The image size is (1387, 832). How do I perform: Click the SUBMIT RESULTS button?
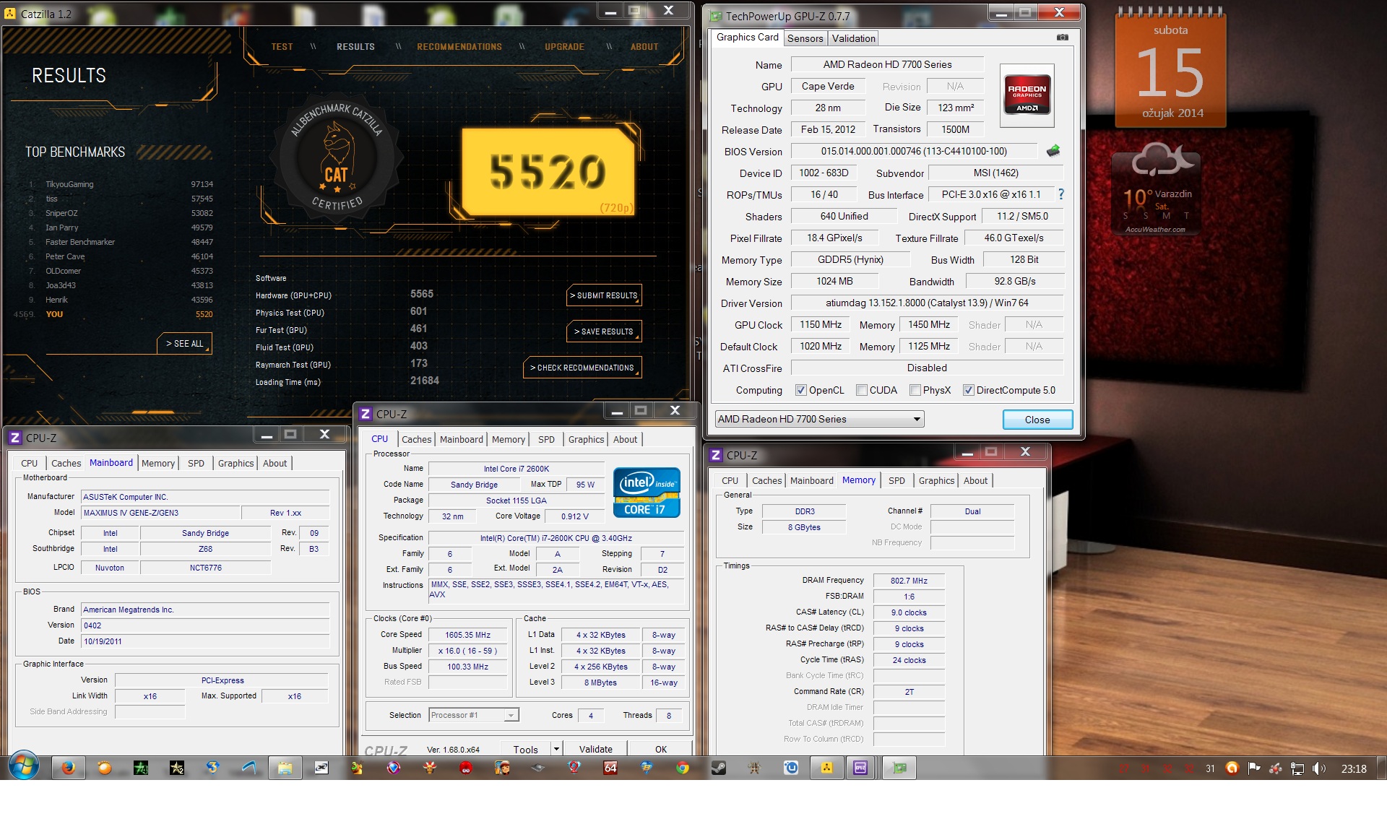click(604, 295)
